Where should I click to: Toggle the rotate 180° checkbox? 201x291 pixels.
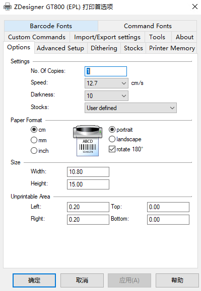pyautogui.click(x=112, y=149)
